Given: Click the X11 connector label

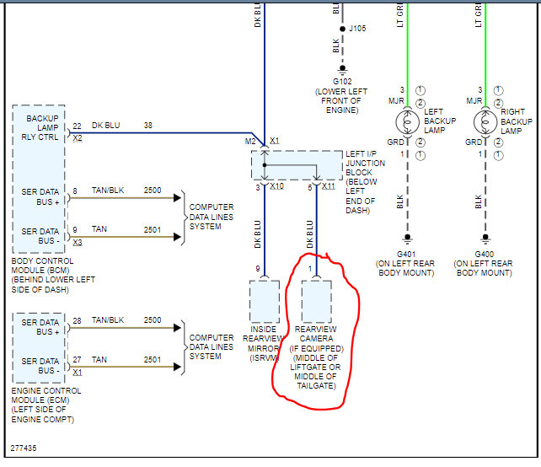Looking at the screenshot, I should coord(329,186).
